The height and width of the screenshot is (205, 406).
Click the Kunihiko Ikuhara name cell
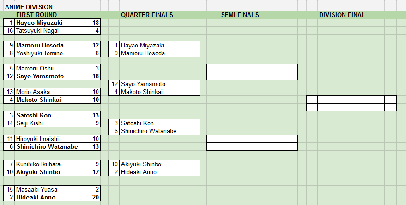click(x=52, y=164)
